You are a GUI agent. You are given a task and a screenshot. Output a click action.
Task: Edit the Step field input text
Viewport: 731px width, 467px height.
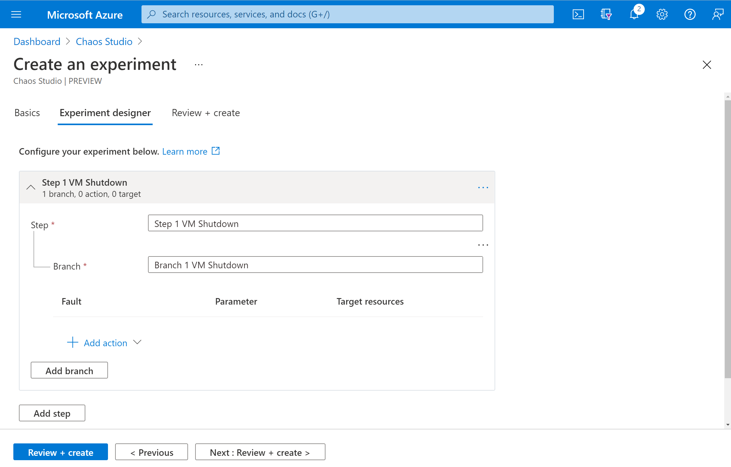316,222
